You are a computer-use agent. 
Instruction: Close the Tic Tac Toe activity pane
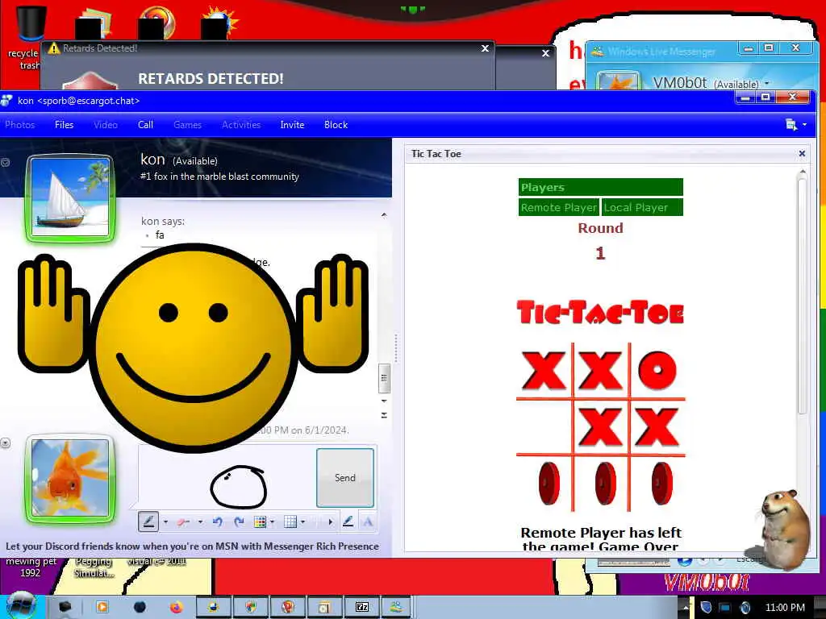(x=802, y=154)
